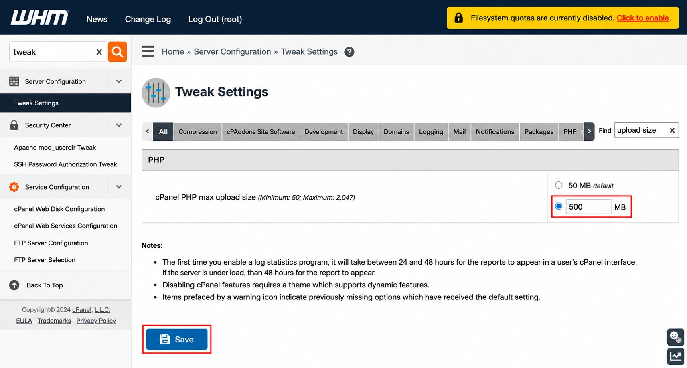Open cPanel Web Services Configuration
This screenshot has width=687, height=368.
tap(66, 226)
